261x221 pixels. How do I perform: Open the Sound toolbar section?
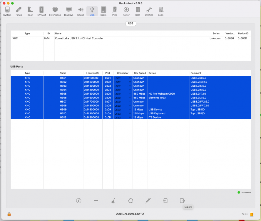pyautogui.click(x=81, y=11)
